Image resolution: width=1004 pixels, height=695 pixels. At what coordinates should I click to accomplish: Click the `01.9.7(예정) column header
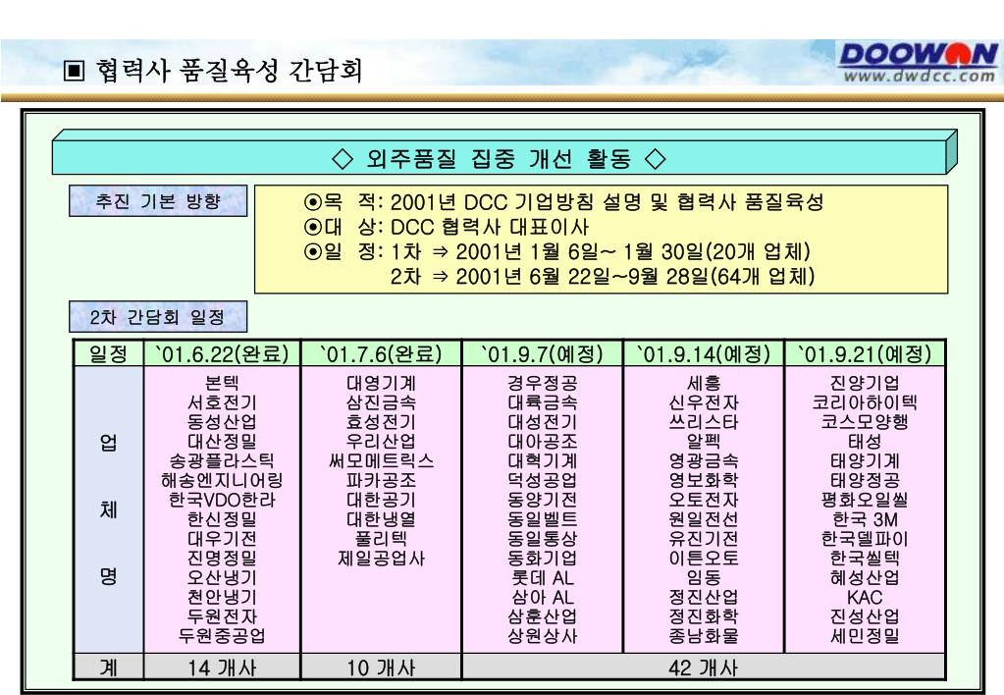pyautogui.click(x=543, y=353)
